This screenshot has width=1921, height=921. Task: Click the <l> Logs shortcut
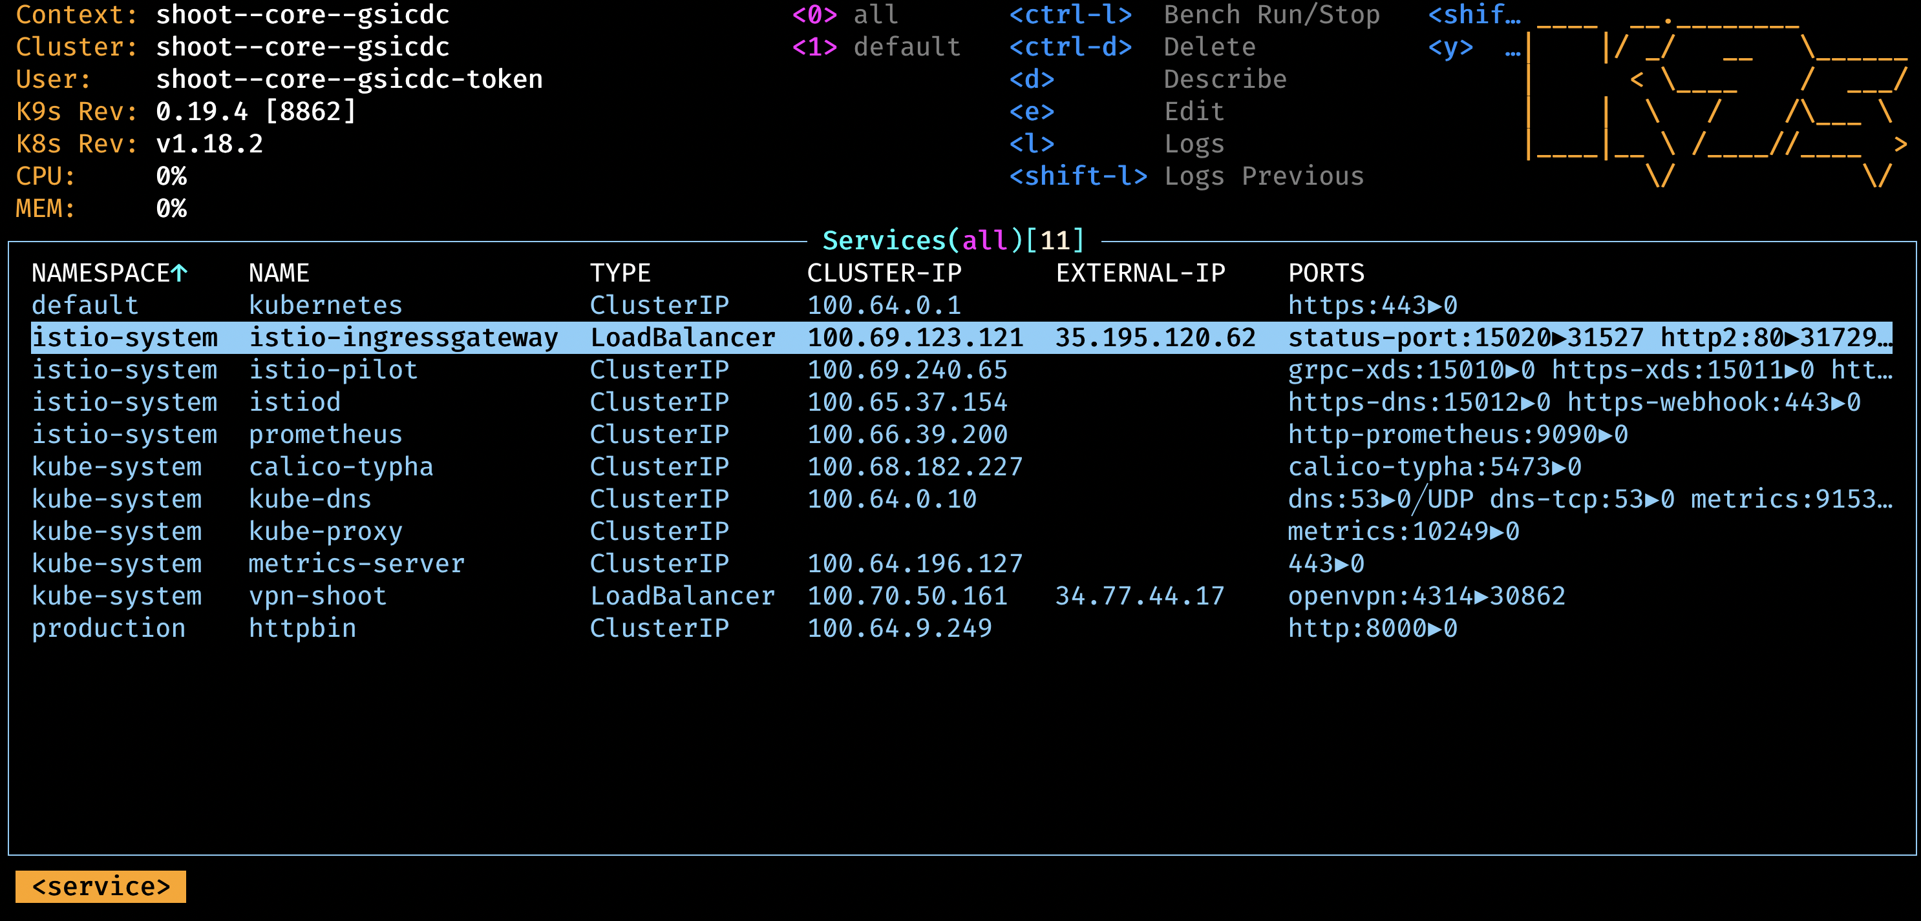1116,144
